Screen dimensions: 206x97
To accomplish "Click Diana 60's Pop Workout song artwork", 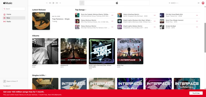I will (77, 21).
